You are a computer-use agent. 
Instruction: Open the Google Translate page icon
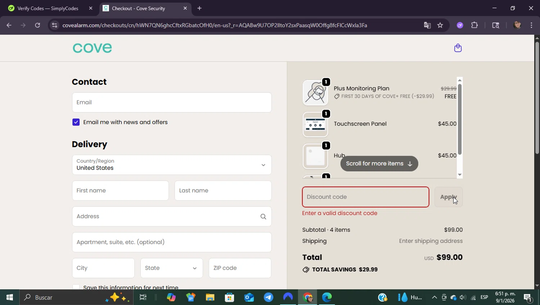point(427,25)
